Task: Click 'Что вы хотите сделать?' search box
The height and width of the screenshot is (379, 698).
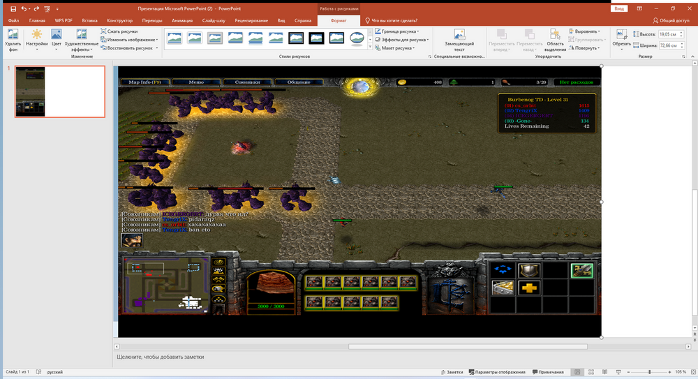Action: coord(391,20)
